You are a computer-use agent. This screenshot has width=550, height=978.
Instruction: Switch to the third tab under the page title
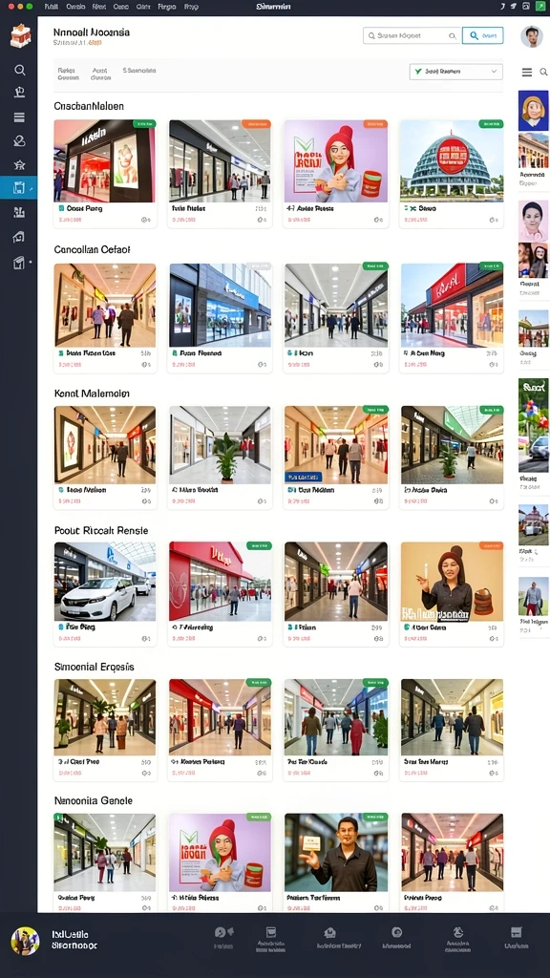pos(139,71)
